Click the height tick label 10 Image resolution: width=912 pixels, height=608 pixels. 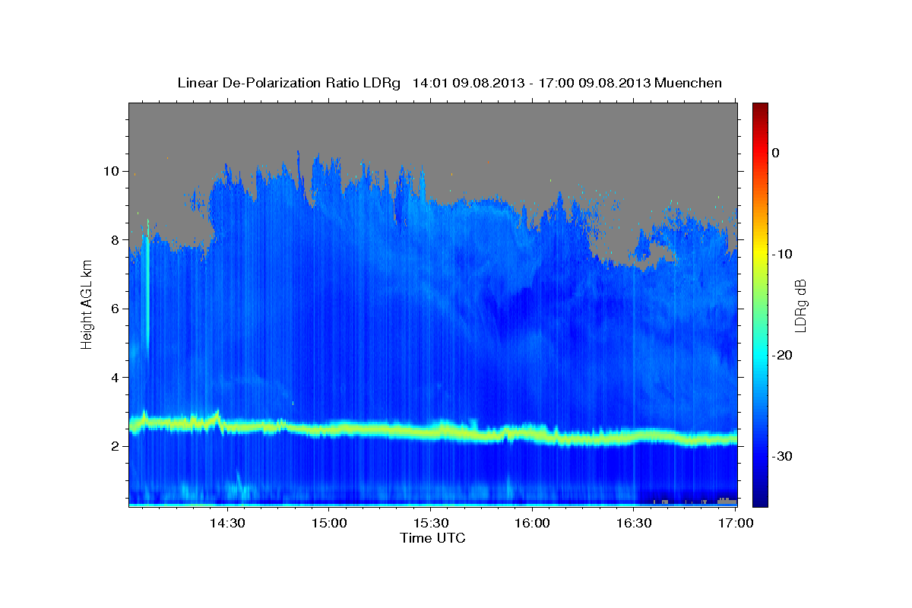coord(111,171)
